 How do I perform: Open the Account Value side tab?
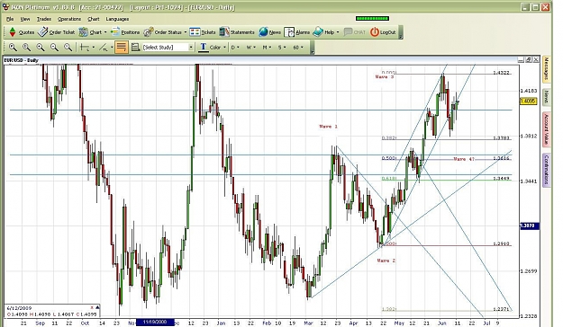pos(546,129)
